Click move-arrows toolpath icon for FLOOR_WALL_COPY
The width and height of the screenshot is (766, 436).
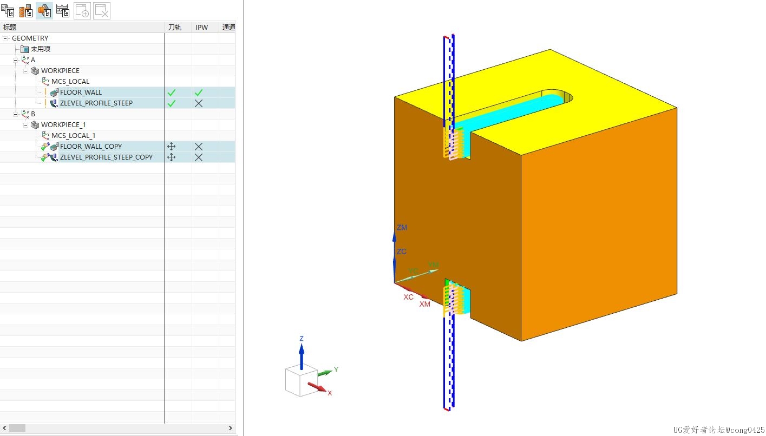pyautogui.click(x=172, y=147)
